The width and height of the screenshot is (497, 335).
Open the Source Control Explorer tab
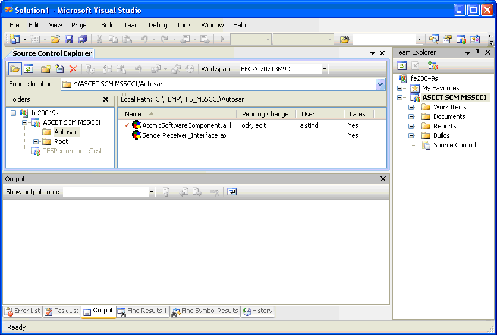tap(52, 53)
